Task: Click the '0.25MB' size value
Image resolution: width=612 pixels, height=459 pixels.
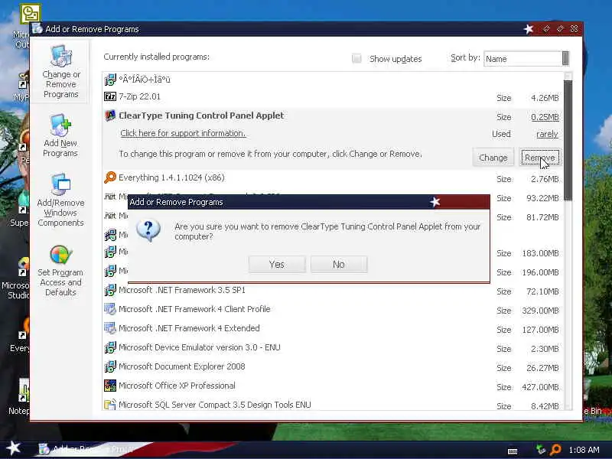Action: (545, 117)
